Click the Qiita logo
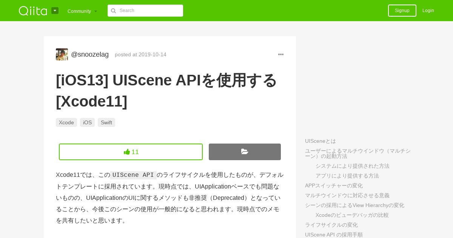The height and width of the screenshot is (238, 453). click(x=33, y=11)
